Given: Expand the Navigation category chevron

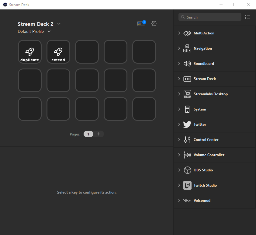Looking at the screenshot, I should tap(179, 48).
